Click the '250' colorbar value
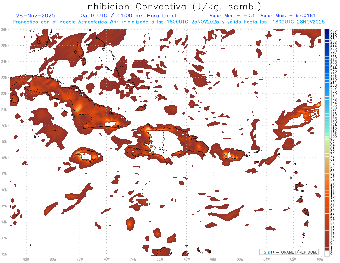The width and height of the screenshot is (340, 263). pyautogui.click(x=333, y=65)
